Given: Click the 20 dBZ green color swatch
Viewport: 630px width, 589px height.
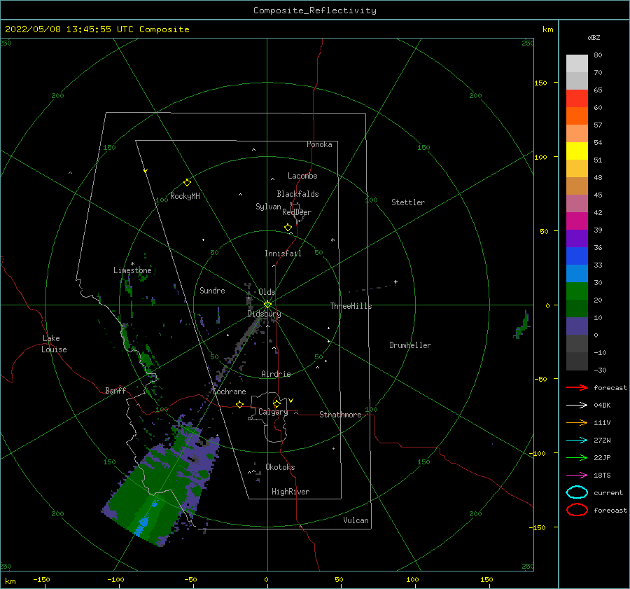Looking at the screenshot, I should [577, 291].
